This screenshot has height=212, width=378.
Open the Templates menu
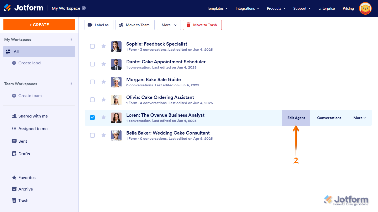point(217,8)
